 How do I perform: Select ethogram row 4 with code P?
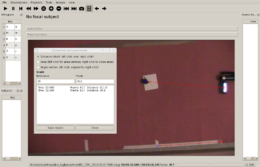[x=12, y=45]
